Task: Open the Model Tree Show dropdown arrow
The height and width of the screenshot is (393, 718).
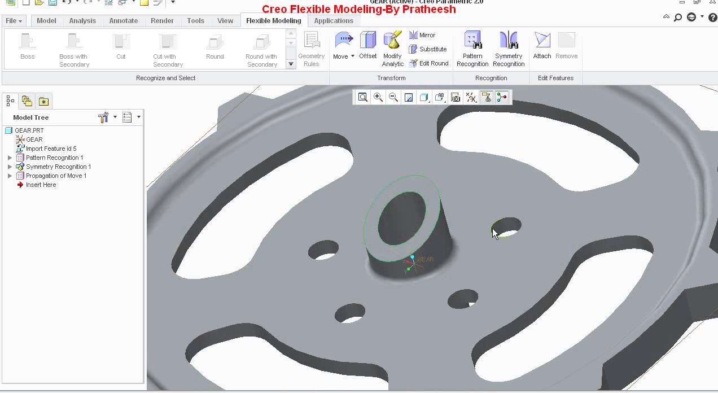Action: coord(139,117)
